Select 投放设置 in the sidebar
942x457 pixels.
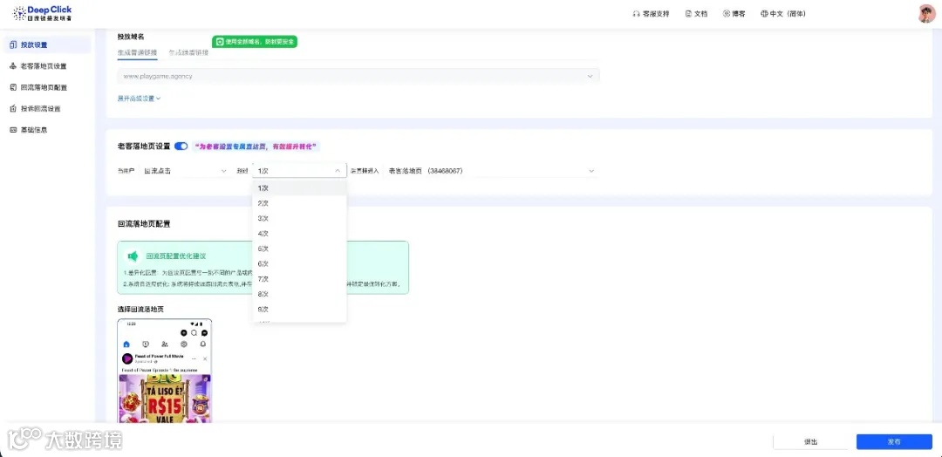(48, 44)
